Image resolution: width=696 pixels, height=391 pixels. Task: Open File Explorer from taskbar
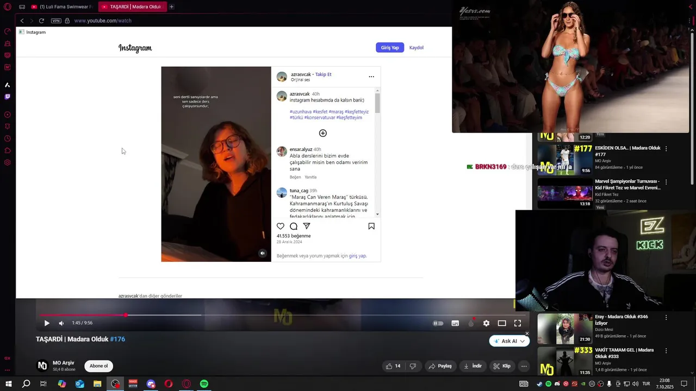(97, 384)
